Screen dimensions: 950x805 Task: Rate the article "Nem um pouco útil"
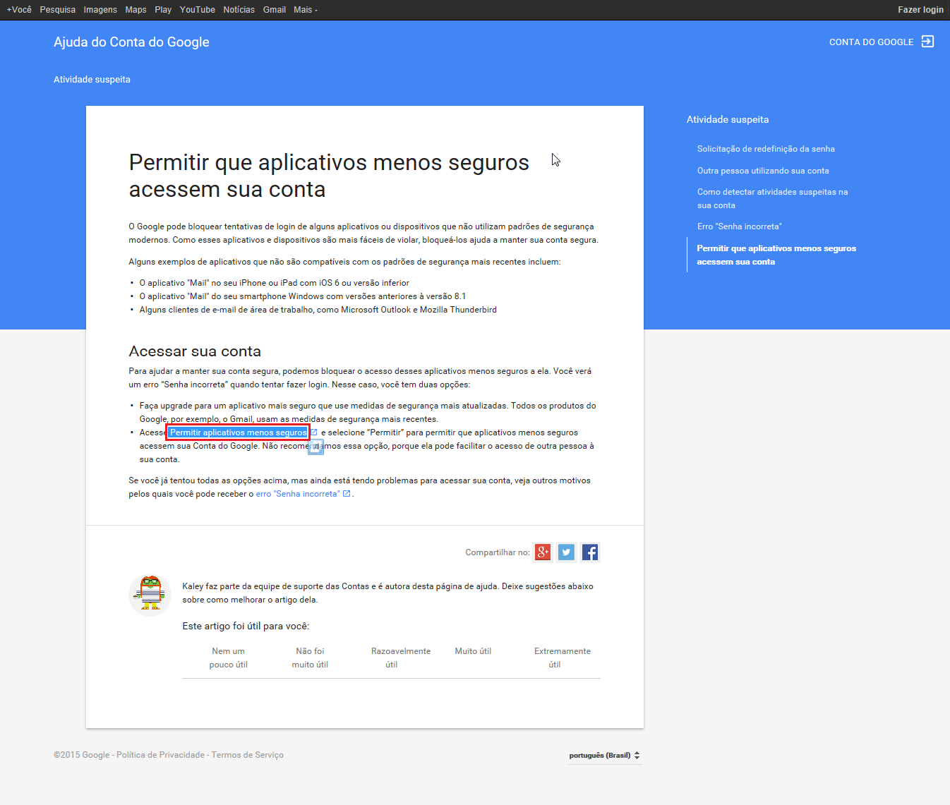coord(229,658)
